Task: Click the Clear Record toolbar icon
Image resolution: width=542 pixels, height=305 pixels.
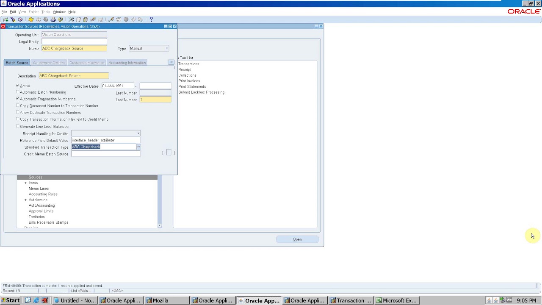Action: coord(93,19)
